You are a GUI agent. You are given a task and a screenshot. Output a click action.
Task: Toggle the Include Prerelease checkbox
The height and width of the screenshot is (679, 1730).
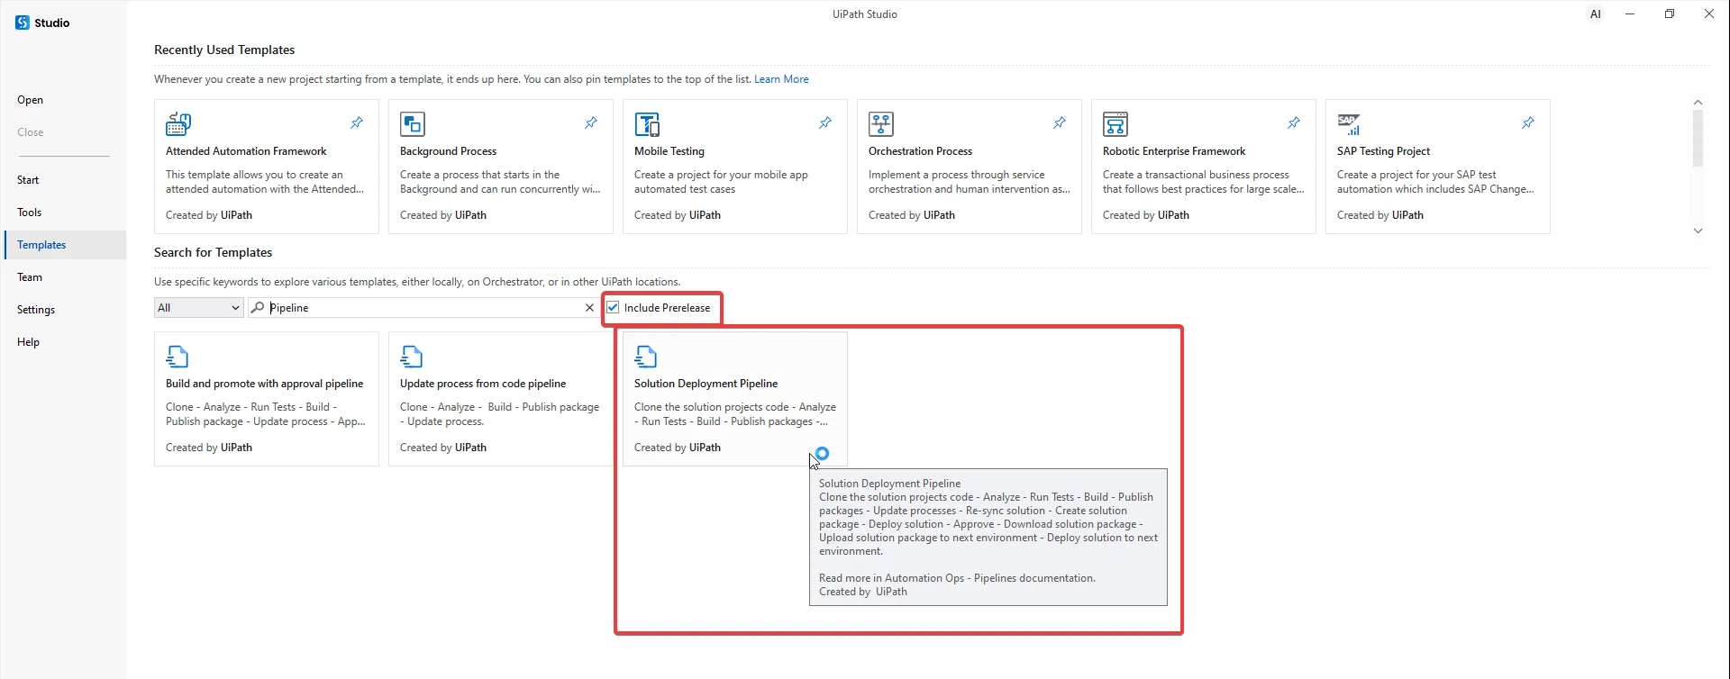point(613,308)
